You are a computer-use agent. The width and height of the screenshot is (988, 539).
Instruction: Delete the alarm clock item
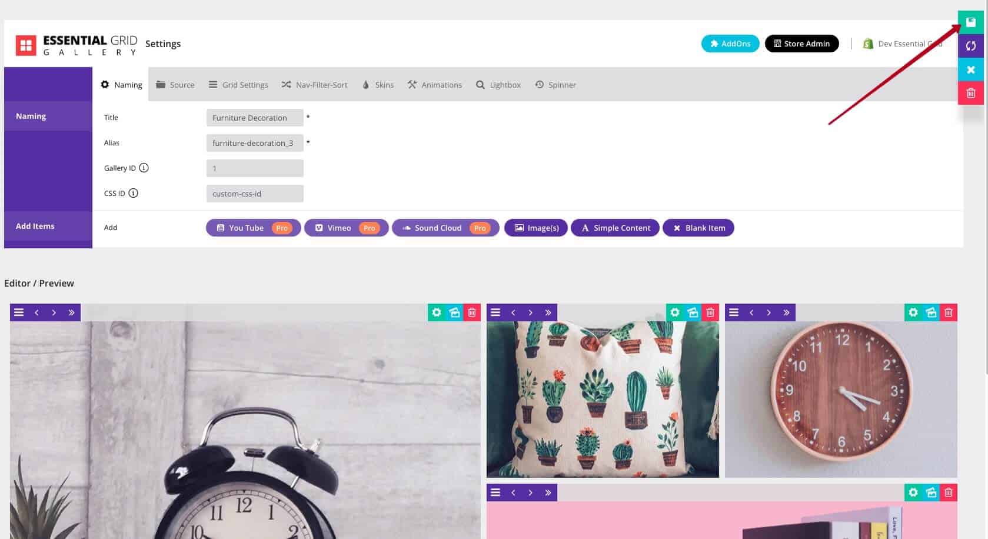472,312
